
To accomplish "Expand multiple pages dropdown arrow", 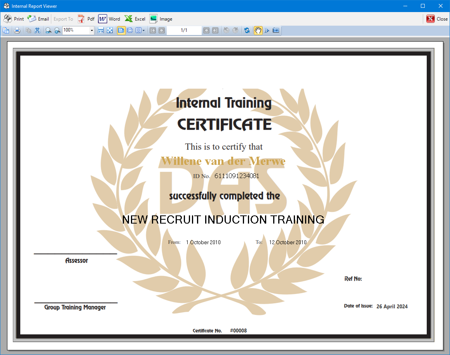I will pos(143,30).
